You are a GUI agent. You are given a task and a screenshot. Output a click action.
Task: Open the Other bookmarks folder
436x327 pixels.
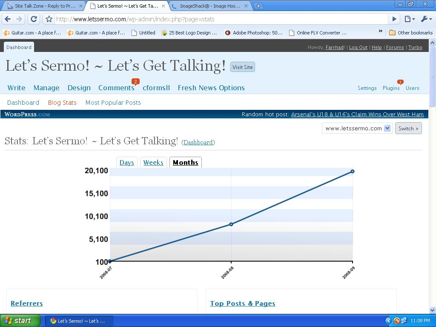click(x=411, y=33)
